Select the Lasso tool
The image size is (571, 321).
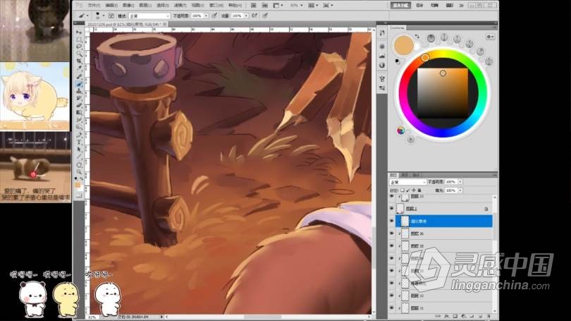(79, 47)
